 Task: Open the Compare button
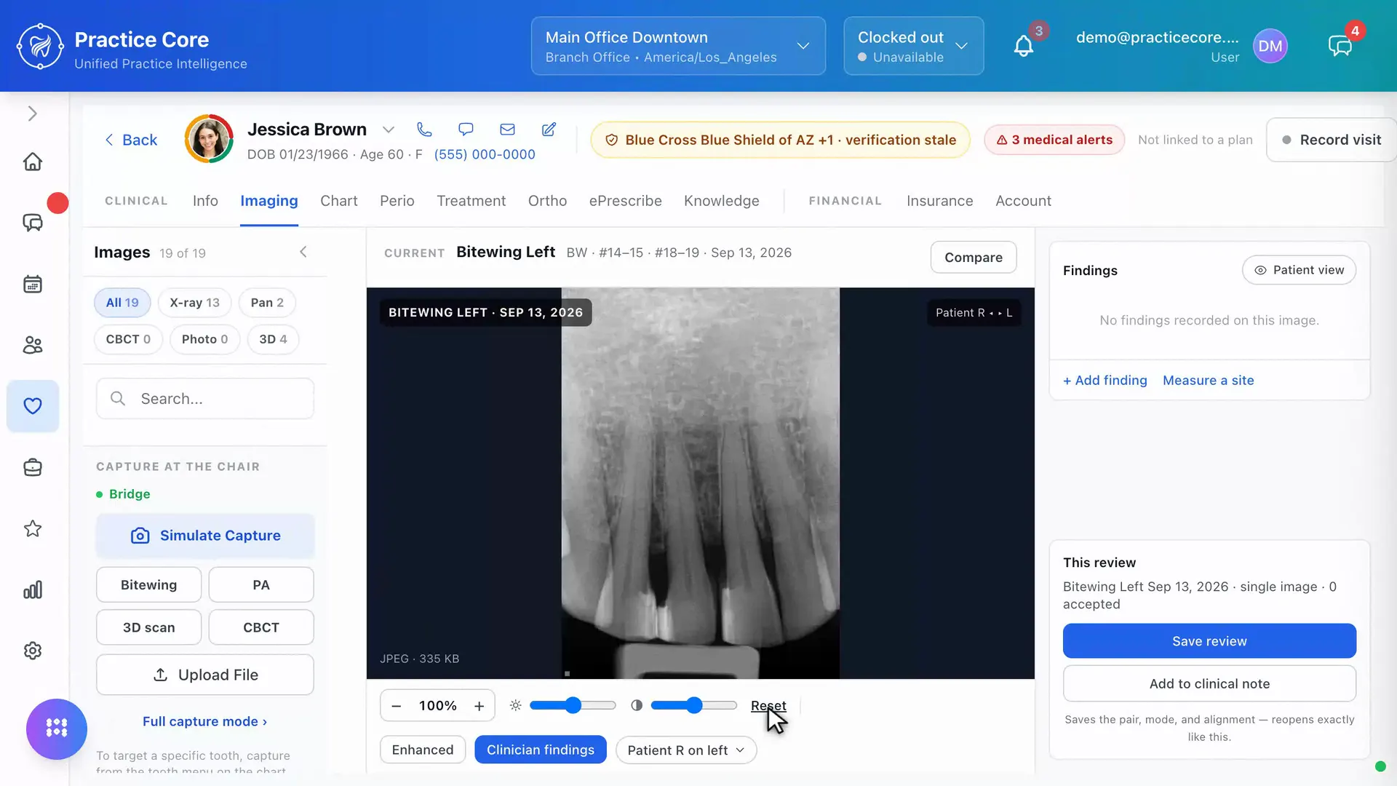pyautogui.click(x=974, y=257)
